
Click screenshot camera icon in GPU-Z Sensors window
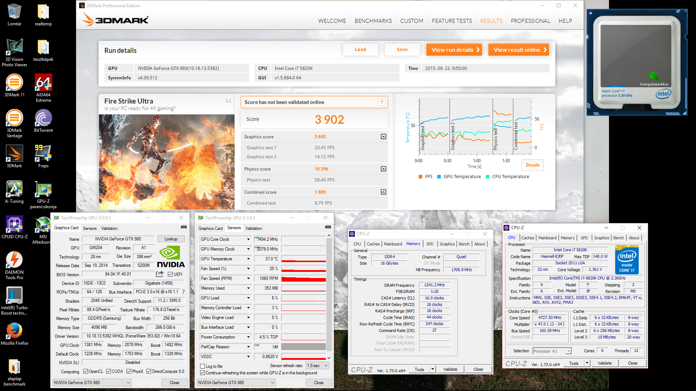[x=328, y=227]
